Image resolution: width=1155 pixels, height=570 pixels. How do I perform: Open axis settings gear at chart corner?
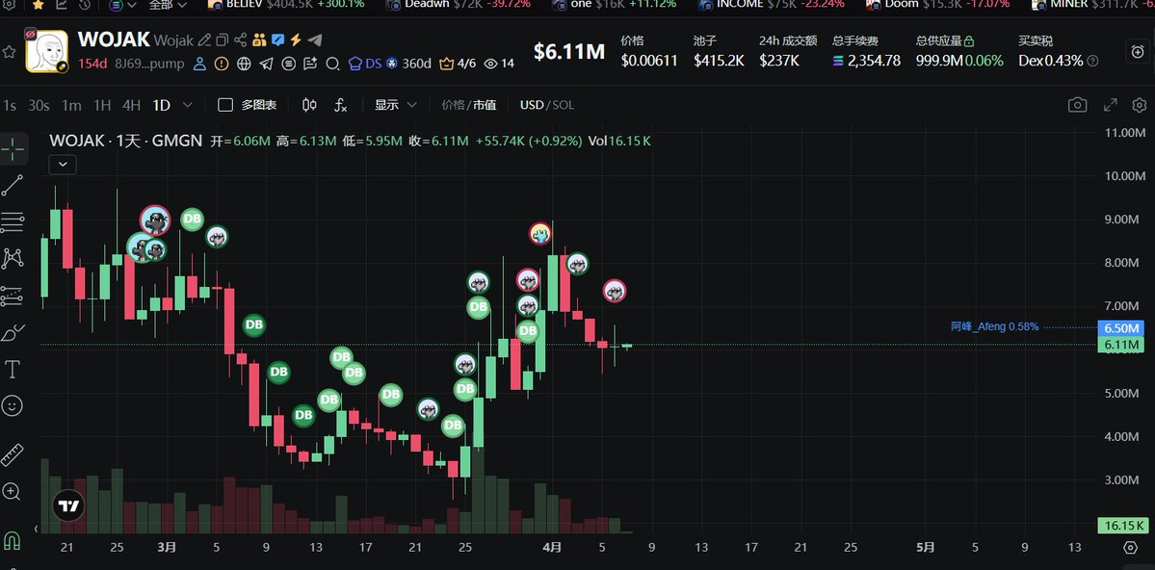[1131, 548]
